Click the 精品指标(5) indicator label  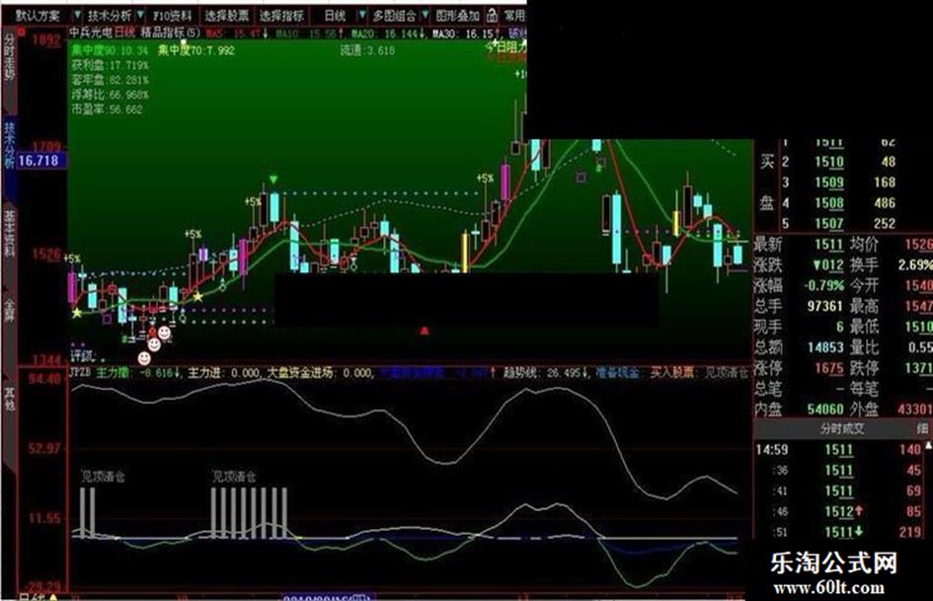point(171,33)
